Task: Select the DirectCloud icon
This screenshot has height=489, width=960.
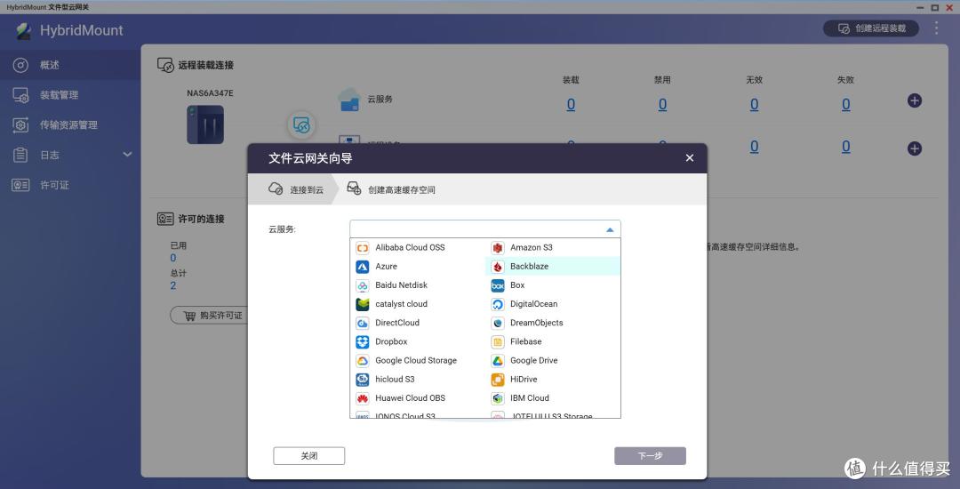Action: (x=363, y=323)
